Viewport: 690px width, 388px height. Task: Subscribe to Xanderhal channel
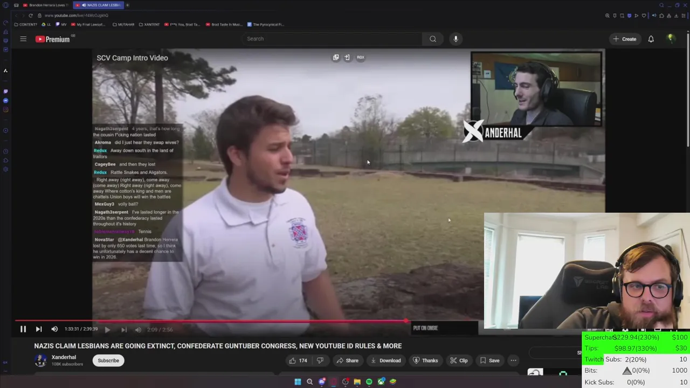click(108, 361)
